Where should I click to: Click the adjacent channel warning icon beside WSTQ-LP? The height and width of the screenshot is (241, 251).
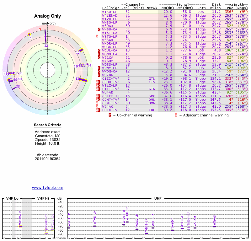(x=97, y=36)
